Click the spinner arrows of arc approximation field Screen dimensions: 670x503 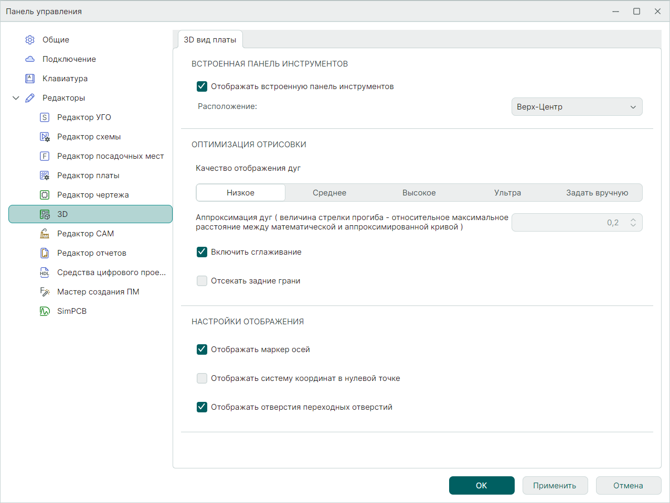(x=633, y=223)
